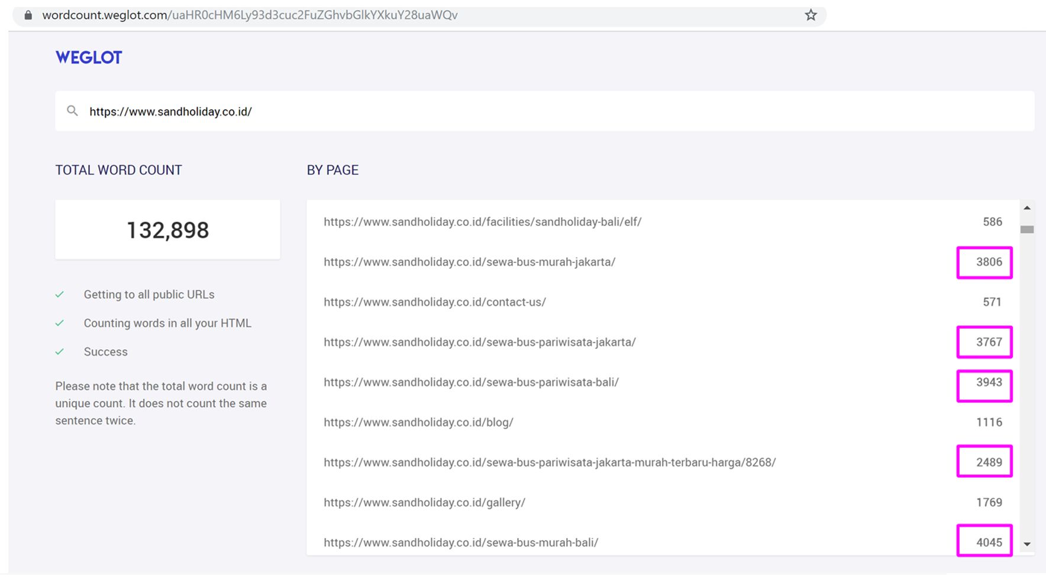1046x579 pixels.
Task: Click the scroll down arrow of page list
Action: pyautogui.click(x=1027, y=544)
